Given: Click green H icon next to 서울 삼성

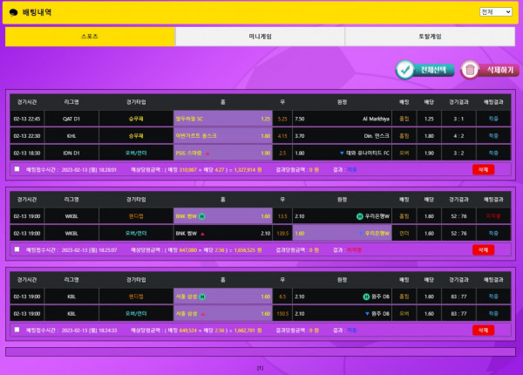Looking at the screenshot, I should tap(202, 297).
